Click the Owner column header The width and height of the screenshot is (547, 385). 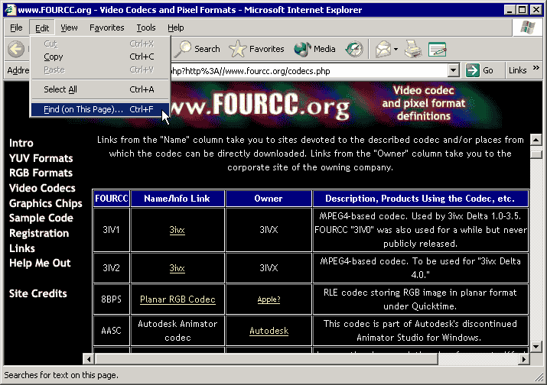click(x=269, y=199)
